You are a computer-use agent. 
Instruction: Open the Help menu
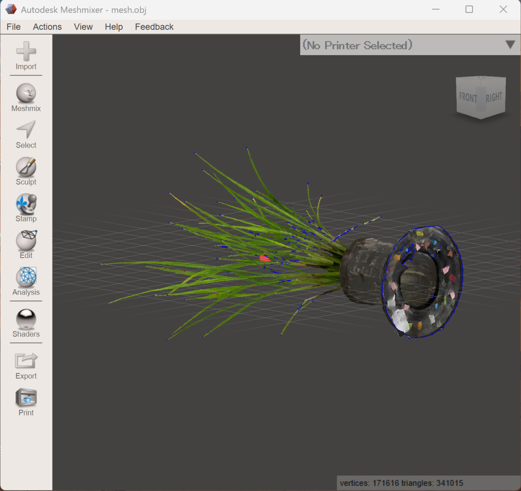coord(114,27)
